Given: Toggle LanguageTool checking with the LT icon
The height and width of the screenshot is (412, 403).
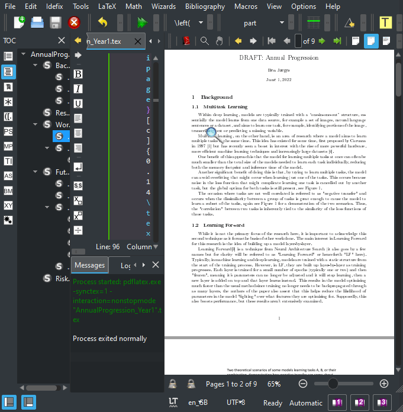Looking at the screenshot, I should (x=173, y=403).
